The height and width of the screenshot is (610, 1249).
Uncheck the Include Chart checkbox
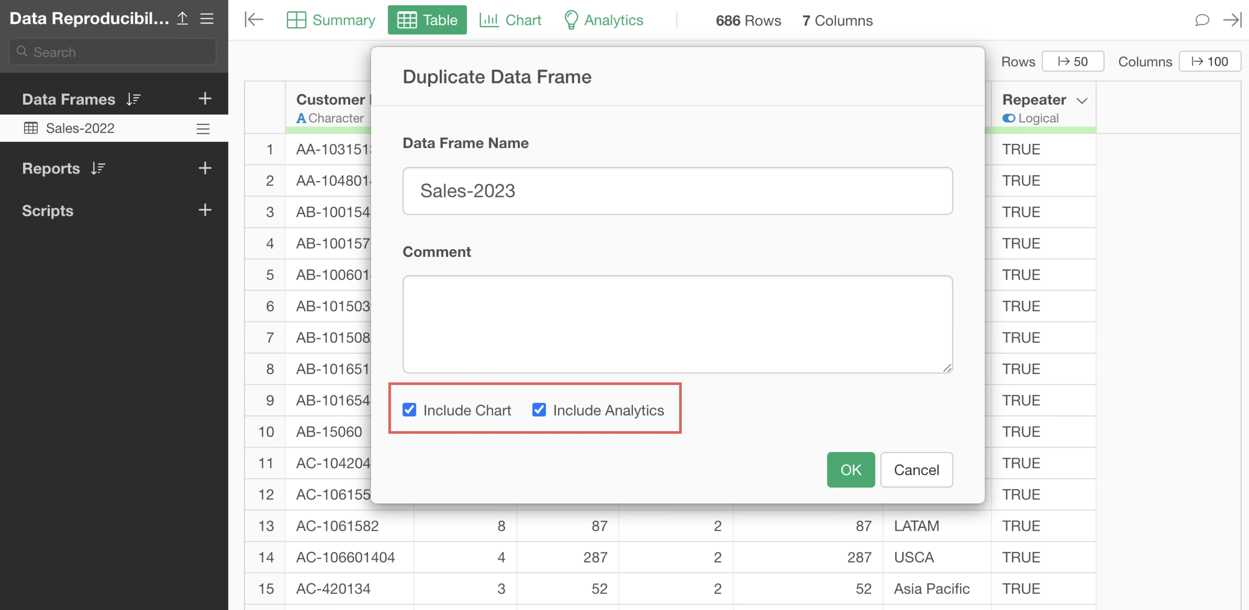click(409, 410)
